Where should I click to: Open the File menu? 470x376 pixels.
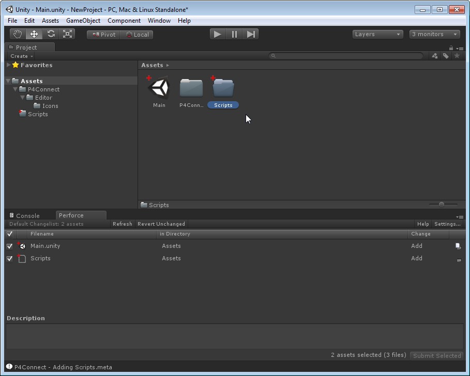(12, 20)
